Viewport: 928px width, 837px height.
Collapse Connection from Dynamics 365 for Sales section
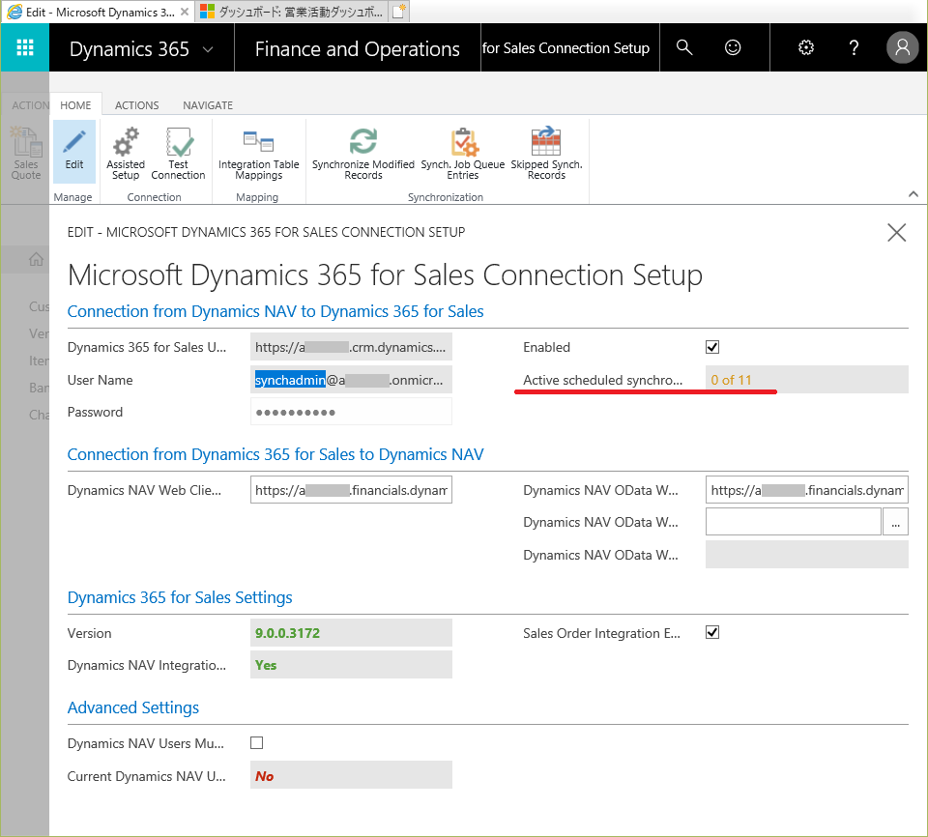275,454
